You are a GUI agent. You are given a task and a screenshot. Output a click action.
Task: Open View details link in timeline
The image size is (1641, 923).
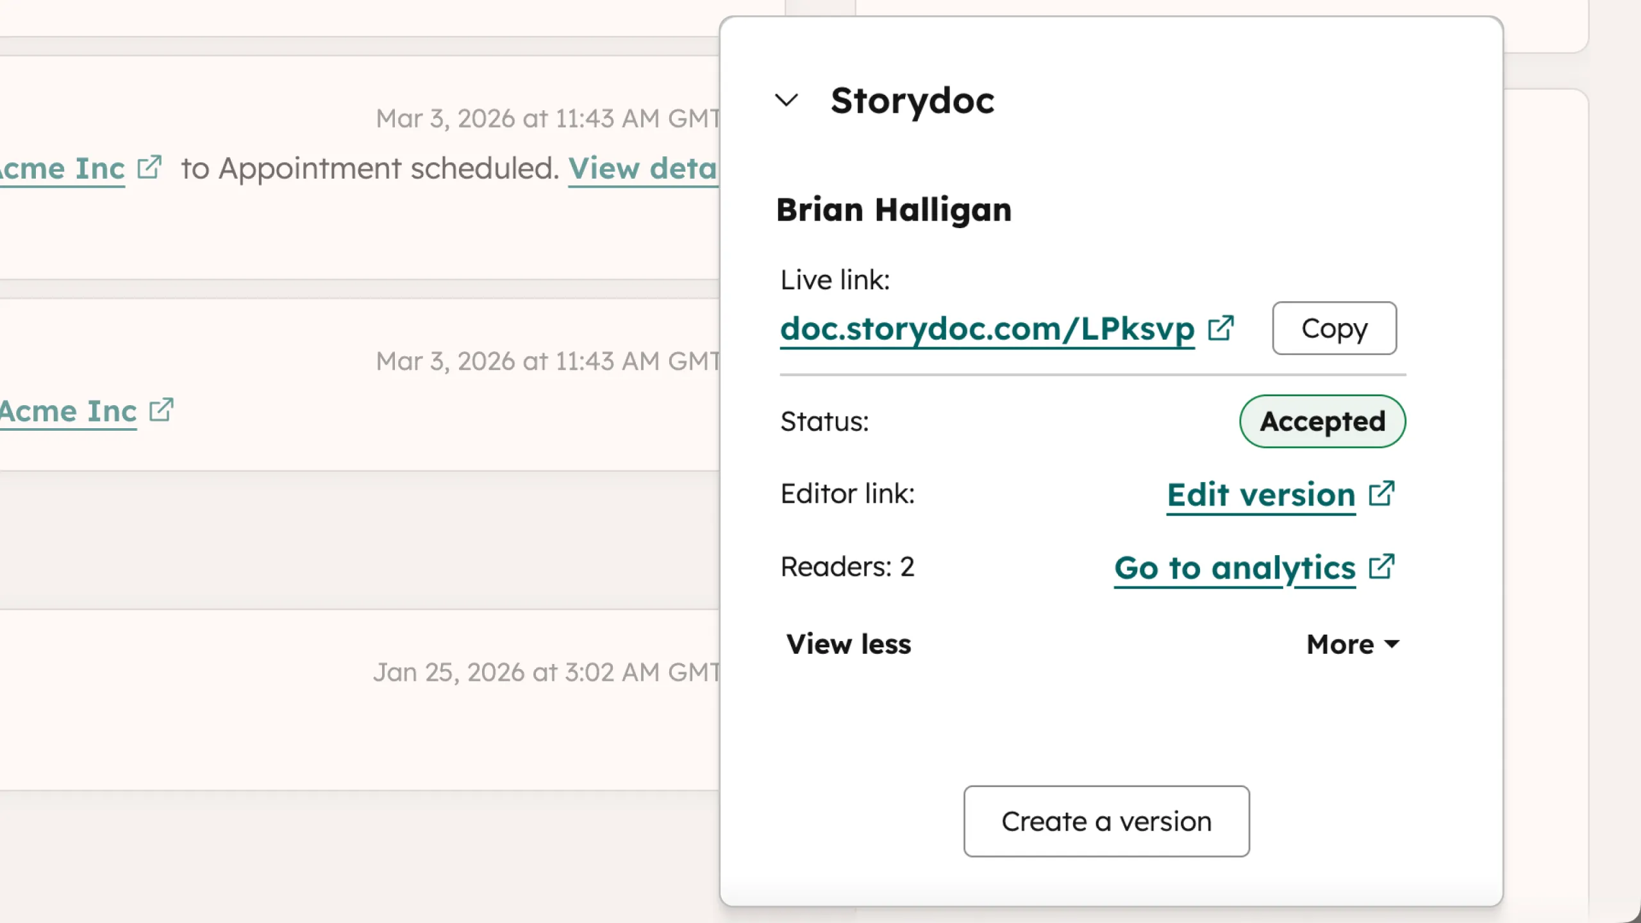(643, 169)
